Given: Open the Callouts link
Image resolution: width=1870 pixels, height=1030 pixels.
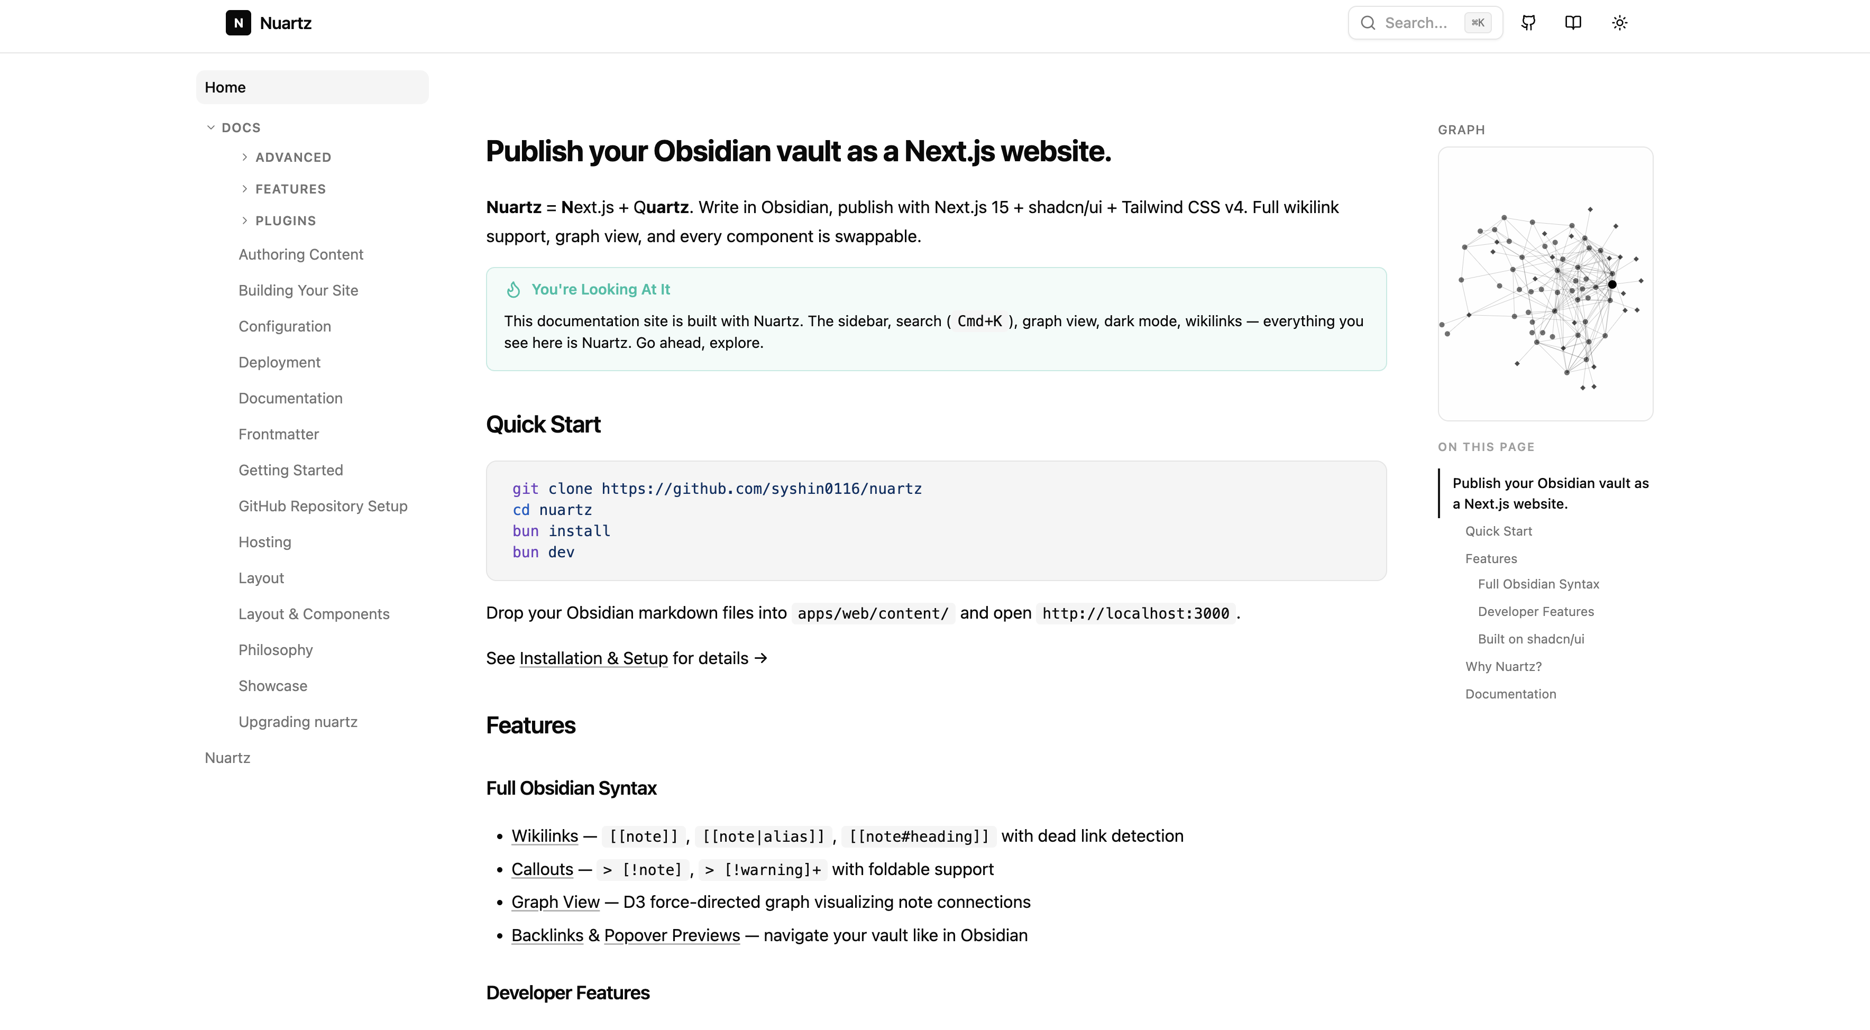Looking at the screenshot, I should [x=542, y=870].
